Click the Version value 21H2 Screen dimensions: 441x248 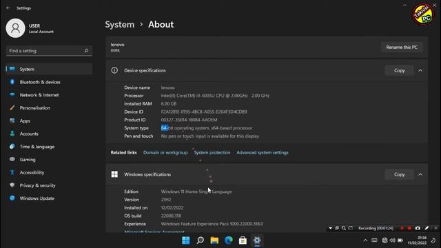166,200
